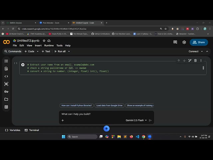Open the Edit menu
Image resolution: width=213 pixels, height=160 pixels.
[22, 46]
